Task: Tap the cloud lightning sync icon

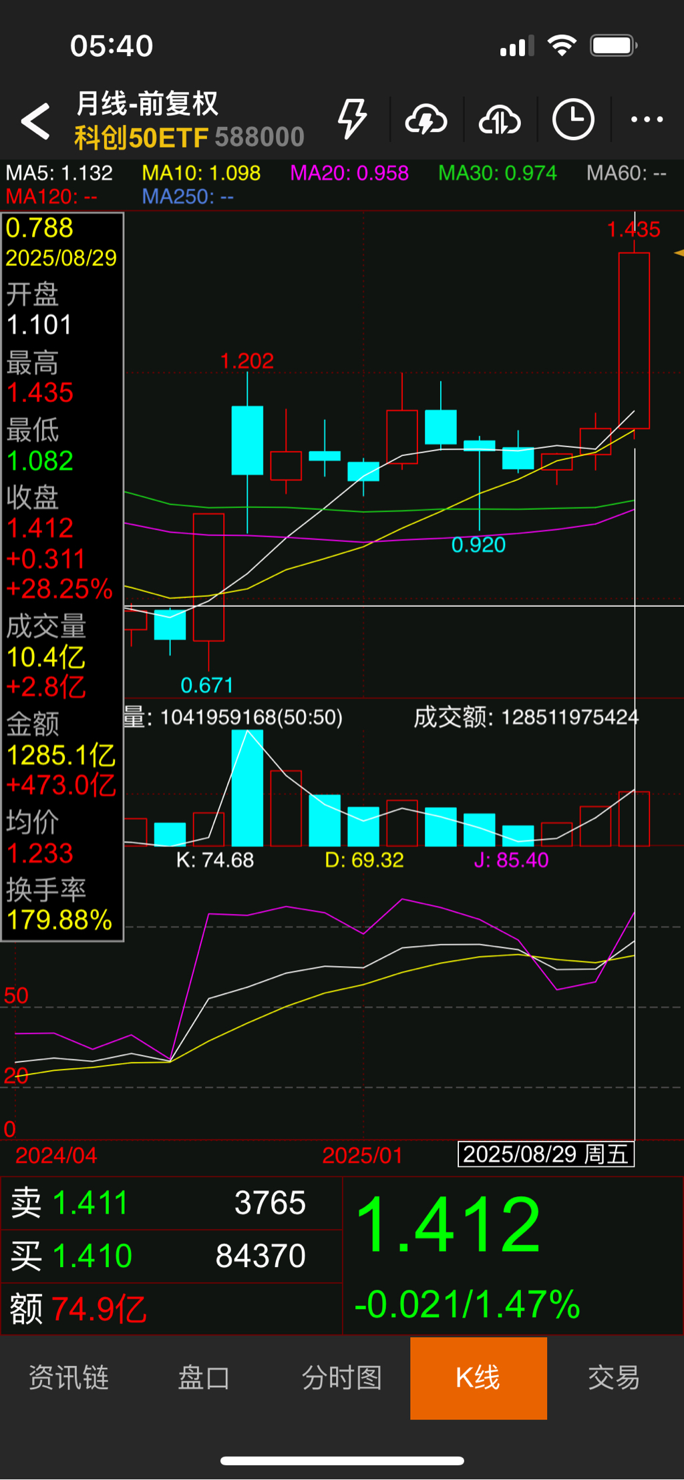Action: [426, 120]
